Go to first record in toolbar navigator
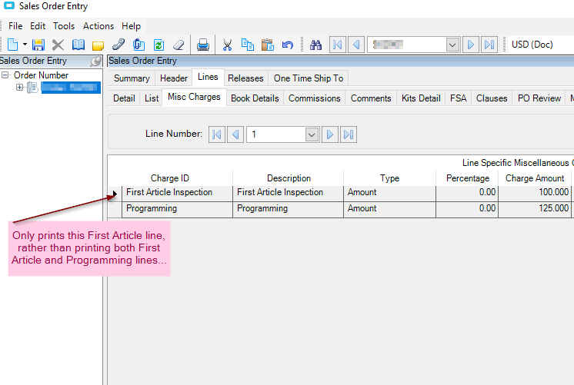 338,45
